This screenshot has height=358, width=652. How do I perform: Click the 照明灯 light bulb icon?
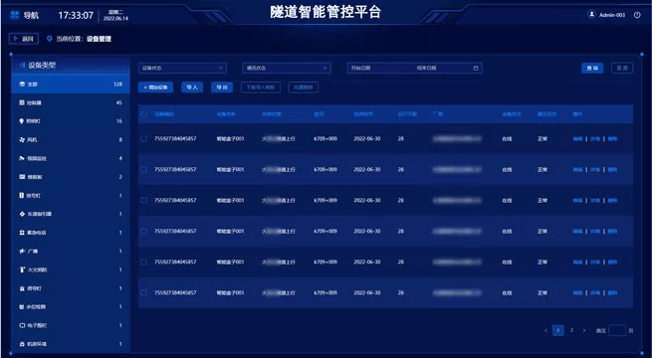[x=22, y=121]
